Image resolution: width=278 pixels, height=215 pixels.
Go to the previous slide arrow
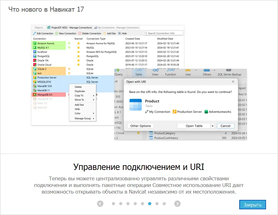click(x=100, y=203)
